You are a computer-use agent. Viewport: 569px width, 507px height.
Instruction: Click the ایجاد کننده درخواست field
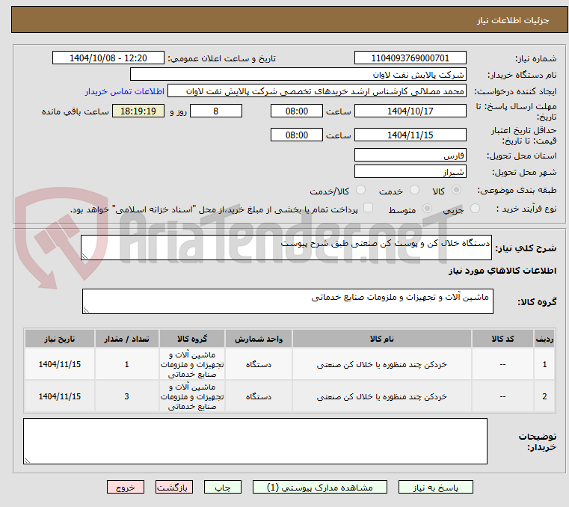coord(317,91)
